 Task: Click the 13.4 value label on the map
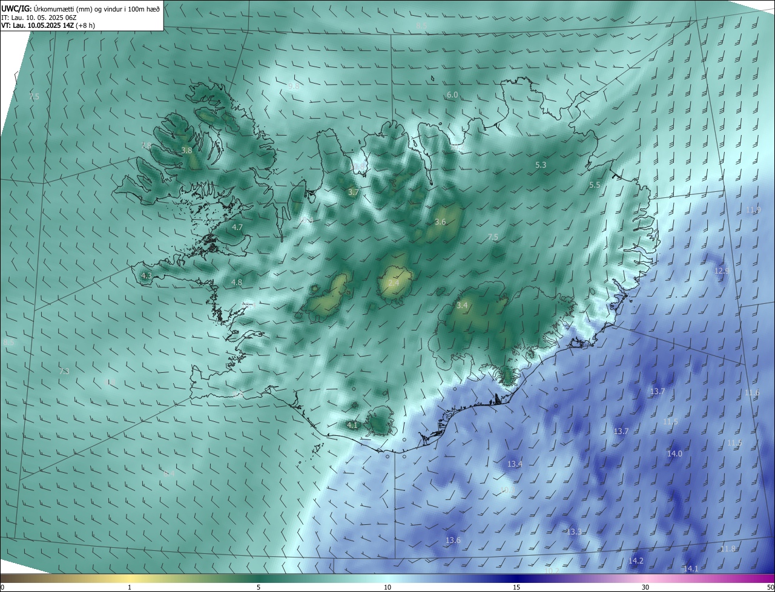click(515, 464)
